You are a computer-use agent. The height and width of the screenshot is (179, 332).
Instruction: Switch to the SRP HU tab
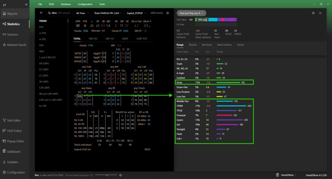tap(93, 39)
